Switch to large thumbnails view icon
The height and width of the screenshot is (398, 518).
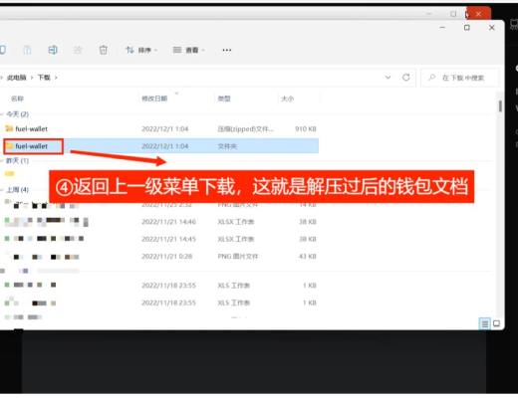click(x=496, y=323)
